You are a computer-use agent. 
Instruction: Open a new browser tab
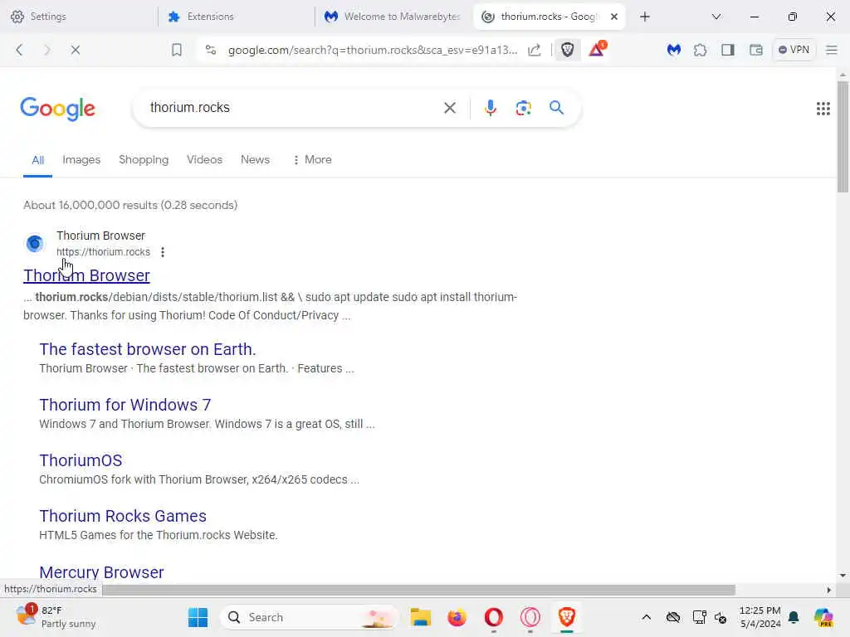tap(644, 17)
